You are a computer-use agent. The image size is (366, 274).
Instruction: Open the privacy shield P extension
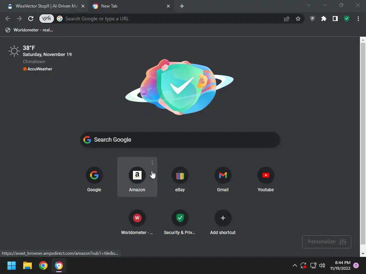312,19
